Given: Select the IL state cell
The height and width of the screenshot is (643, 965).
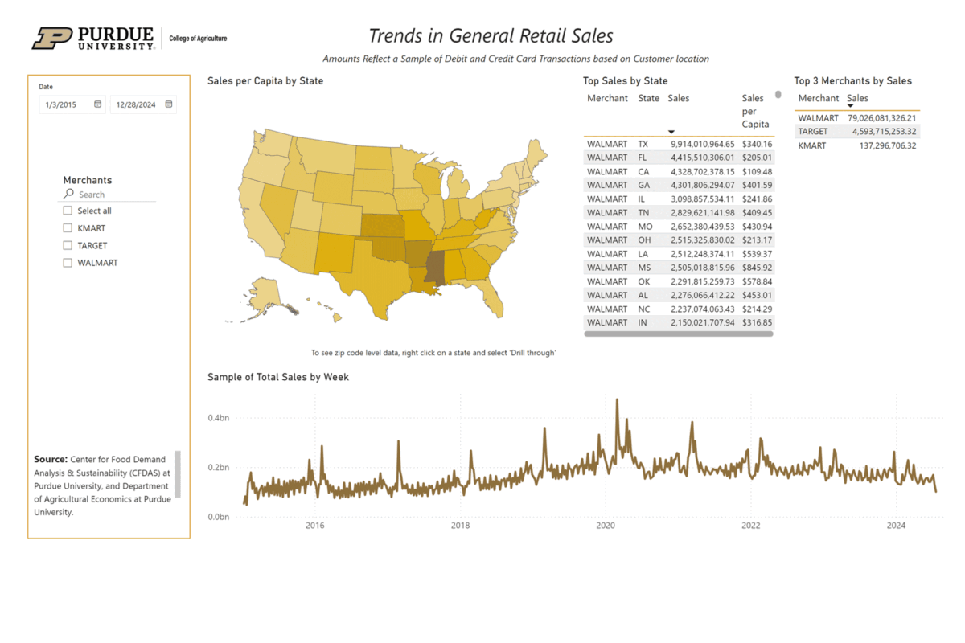Looking at the screenshot, I should [643, 199].
